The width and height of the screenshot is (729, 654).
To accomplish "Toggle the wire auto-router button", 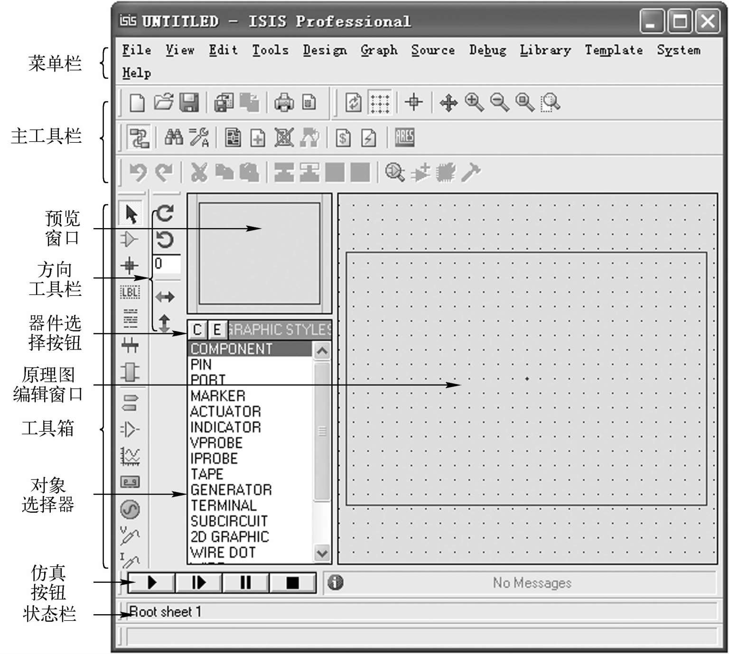I will [x=139, y=138].
